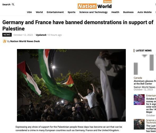Open the Nation World logo homepage

click(x=95, y=5)
